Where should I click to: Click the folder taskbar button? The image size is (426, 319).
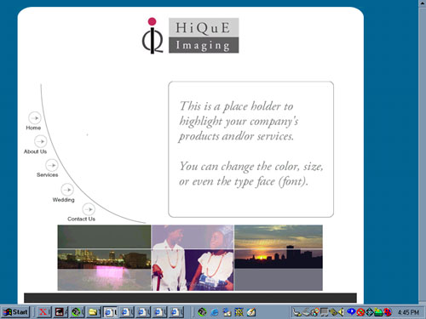[x=93, y=312]
